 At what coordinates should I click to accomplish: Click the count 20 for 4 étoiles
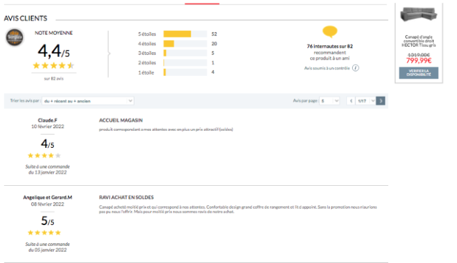214,44
